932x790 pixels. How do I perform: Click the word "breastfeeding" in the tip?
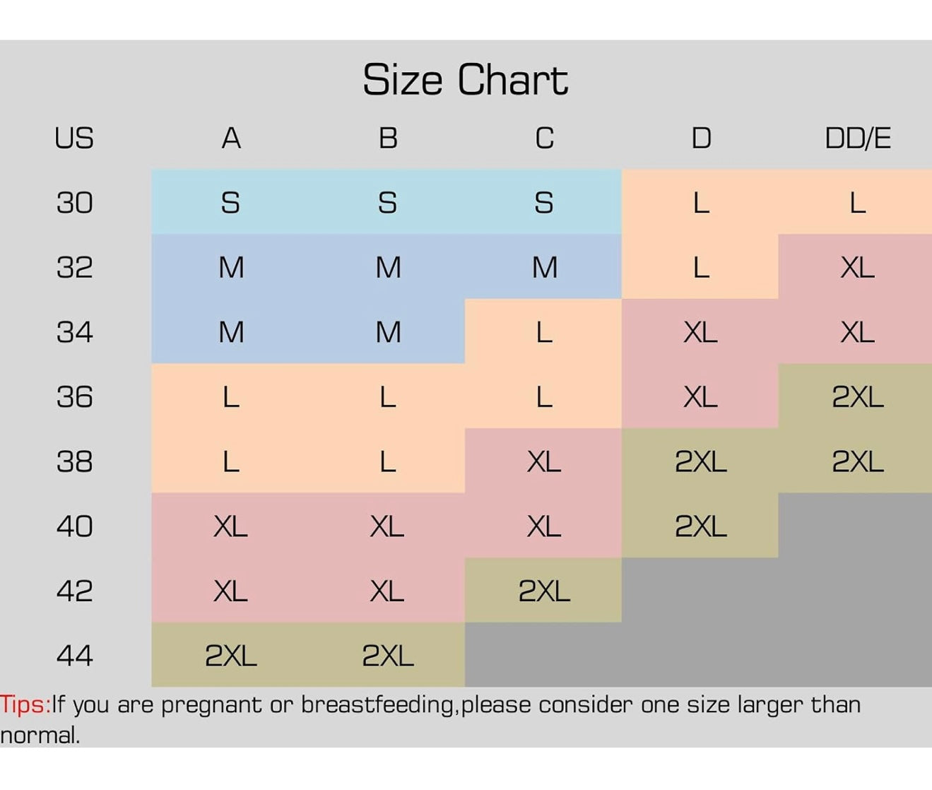coord(379,704)
